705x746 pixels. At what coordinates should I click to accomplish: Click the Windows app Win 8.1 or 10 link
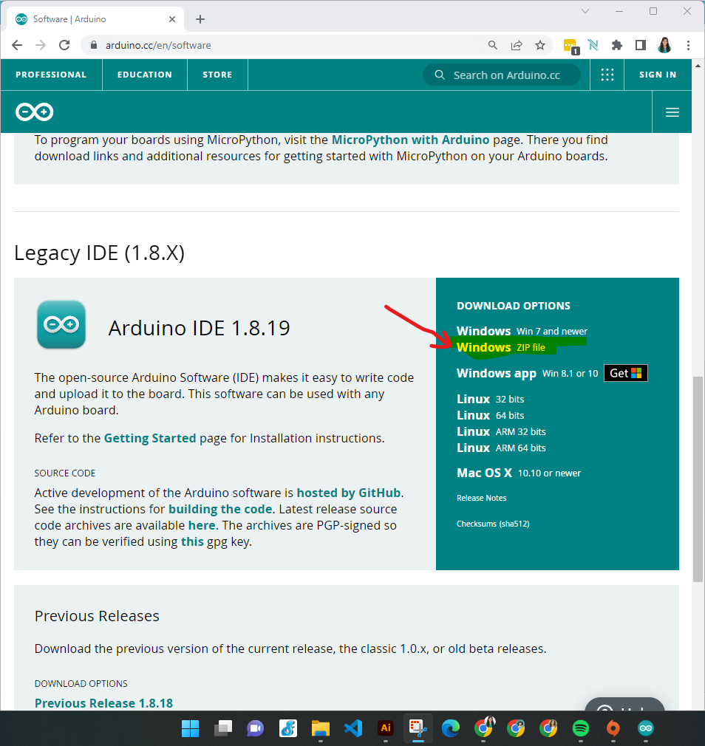coord(527,374)
